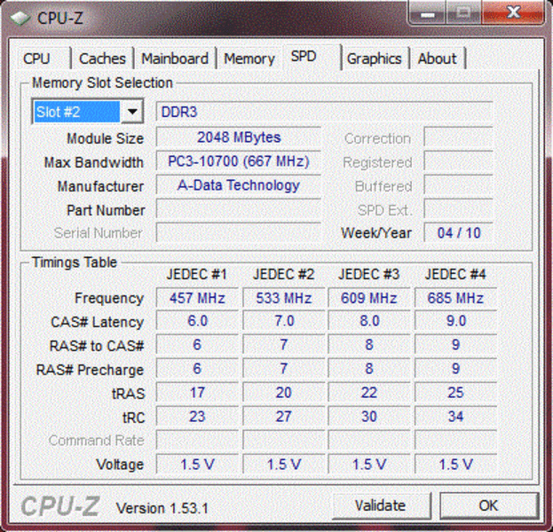Click the OK button
553x532 pixels.
click(x=488, y=505)
